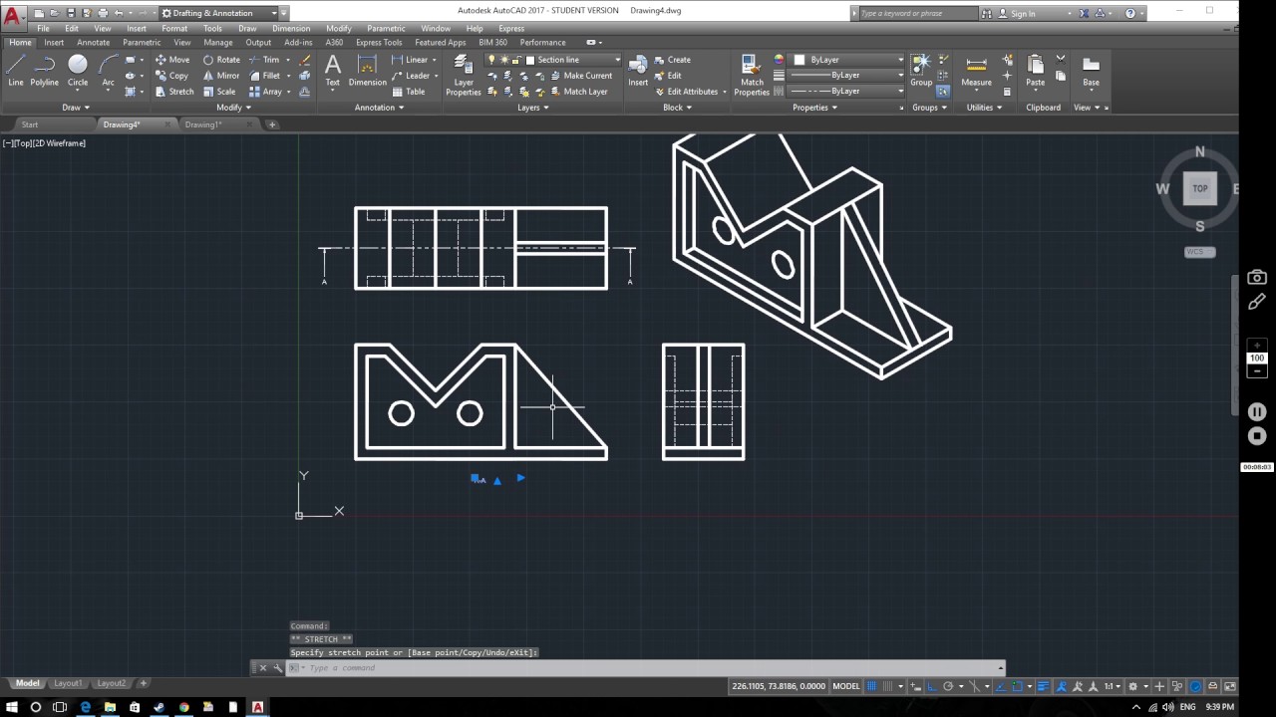Select the Array tool
Screen dimensions: 1276x717
[265, 92]
